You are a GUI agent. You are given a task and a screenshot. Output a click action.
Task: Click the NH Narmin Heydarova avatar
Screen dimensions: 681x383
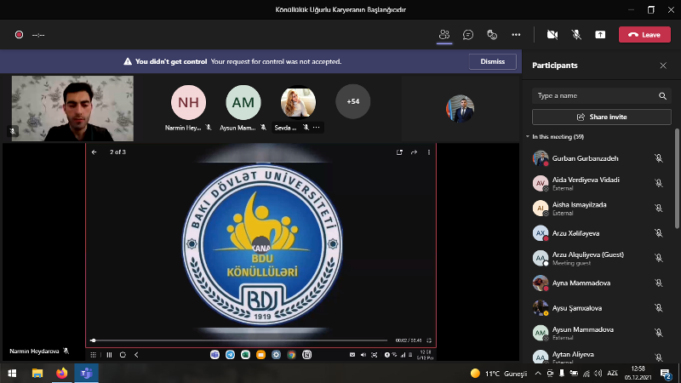point(188,102)
